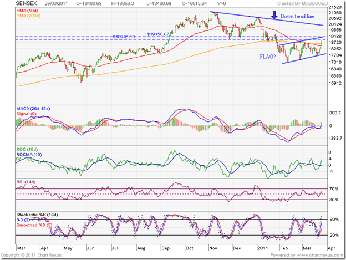This screenshot has width=346, height=260.
Task: Click the 80% stochastic axis label
Action: pyautogui.click(x=334, y=220)
